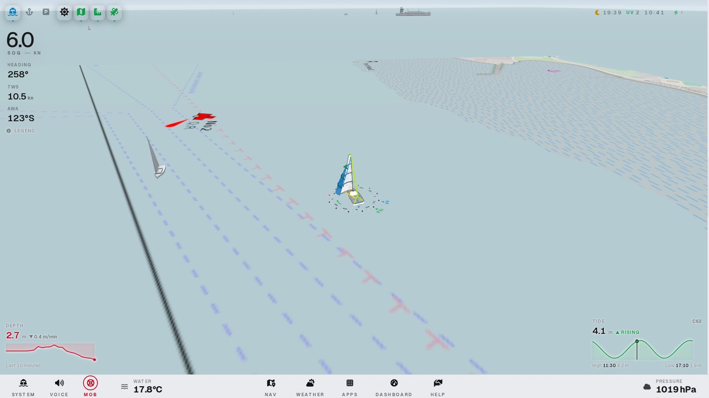Open the depth history graph
709x398 pixels.
pyautogui.click(x=50, y=352)
